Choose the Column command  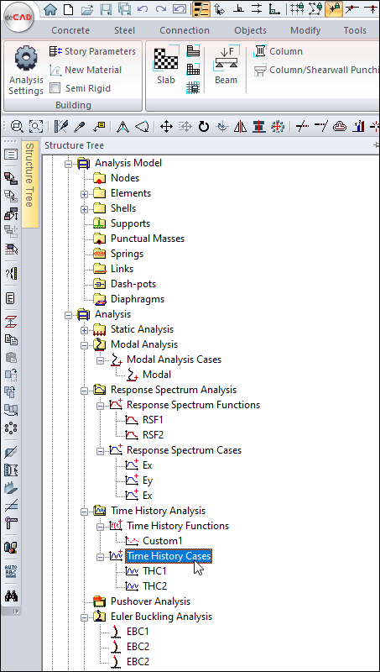point(278,51)
